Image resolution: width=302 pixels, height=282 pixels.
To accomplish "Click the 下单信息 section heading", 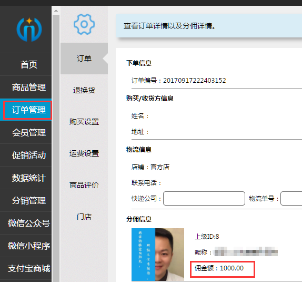I will 139,63.
